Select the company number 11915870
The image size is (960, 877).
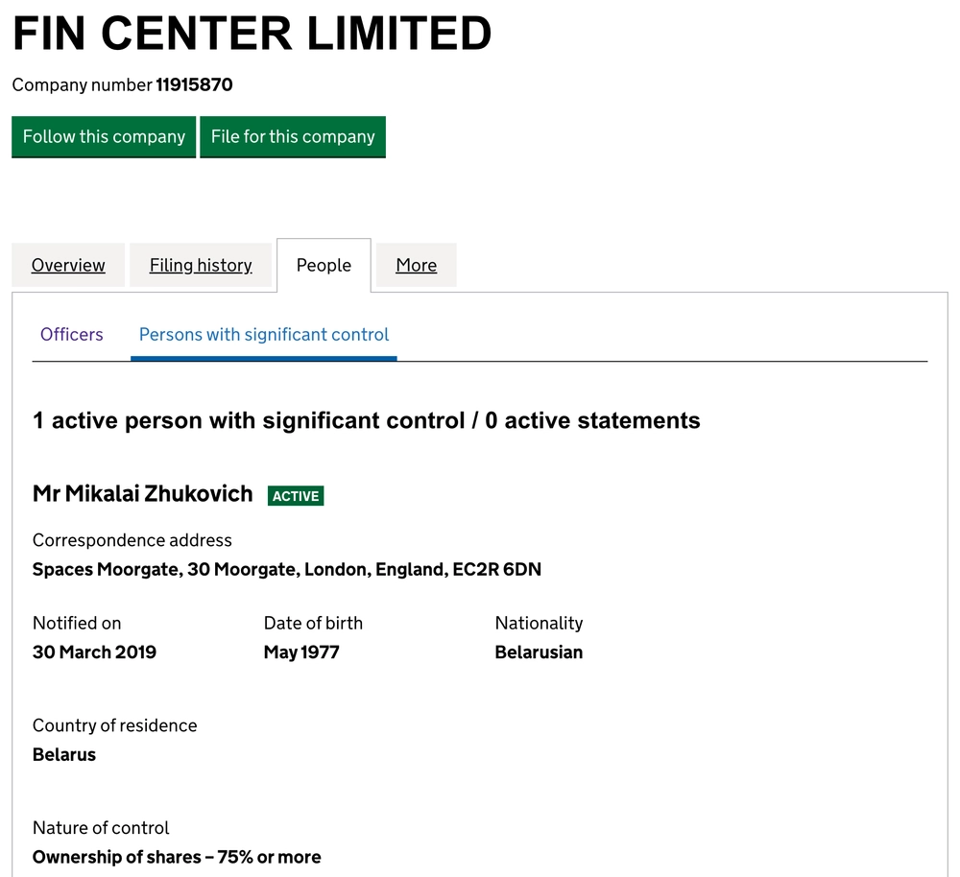pos(197,84)
